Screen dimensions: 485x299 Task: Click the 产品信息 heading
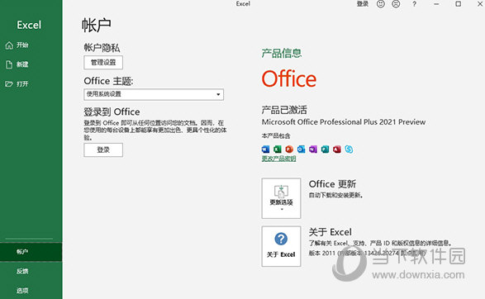282,53
